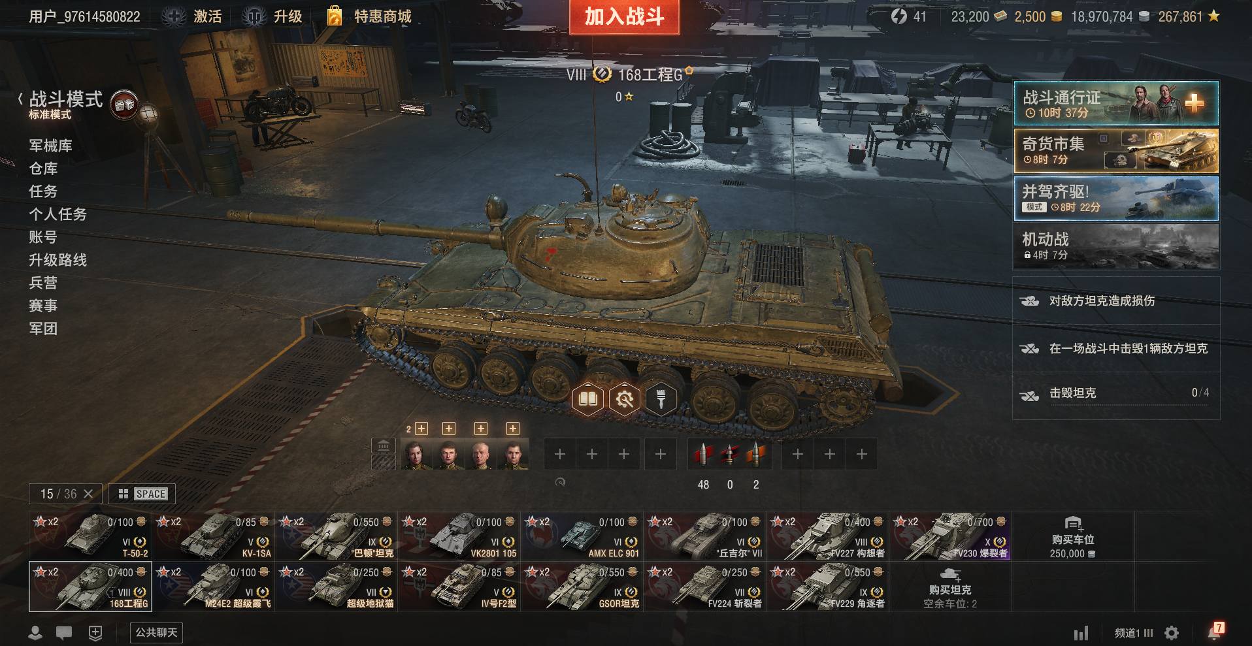Toggle the SPACE grid view of carousel
This screenshot has height=646, width=1252.
pos(142,494)
